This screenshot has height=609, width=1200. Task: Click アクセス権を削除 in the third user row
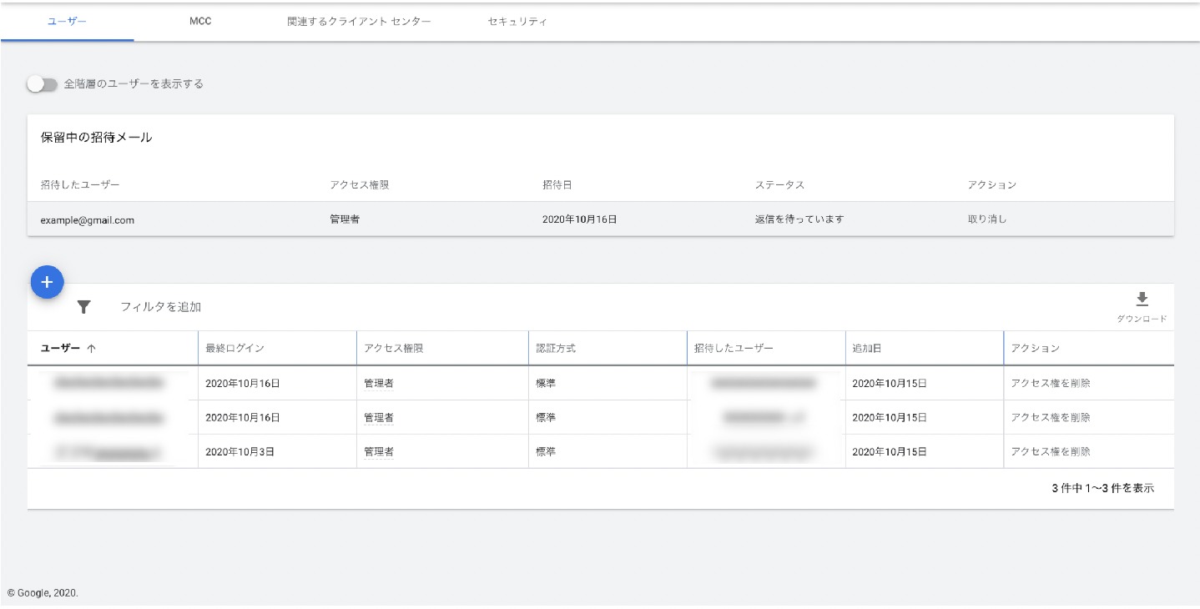point(1050,451)
